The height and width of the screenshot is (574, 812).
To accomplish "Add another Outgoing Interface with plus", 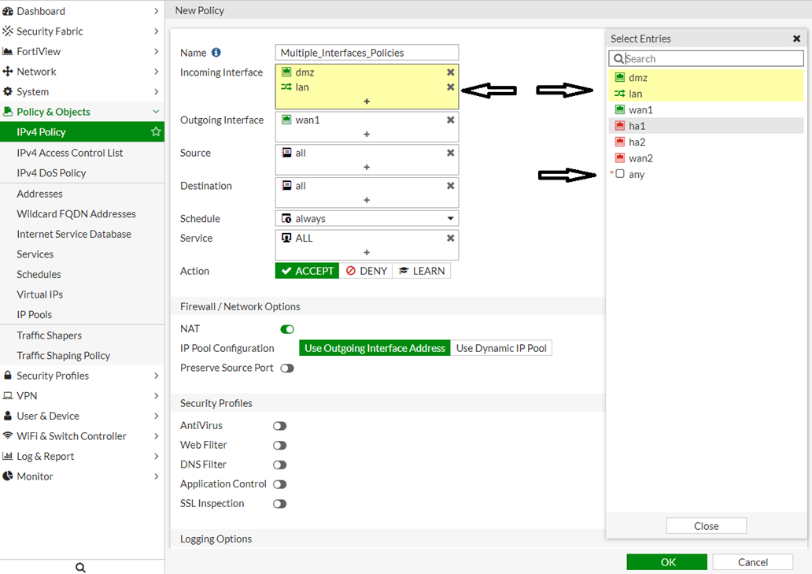I will 367,135.
